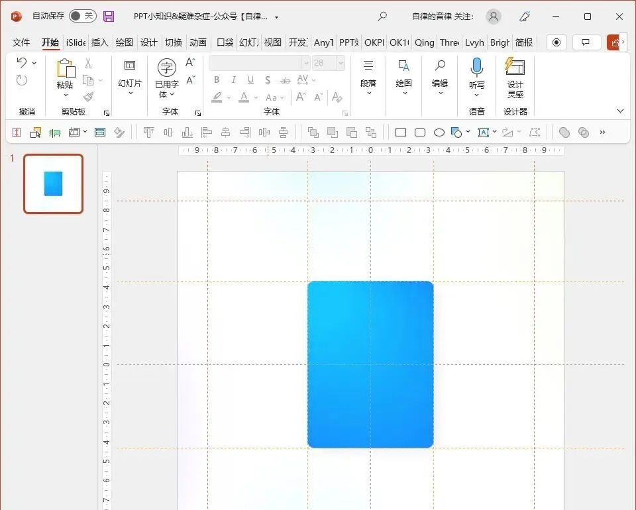Switch to the View (视图) tab

click(x=272, y=42)
